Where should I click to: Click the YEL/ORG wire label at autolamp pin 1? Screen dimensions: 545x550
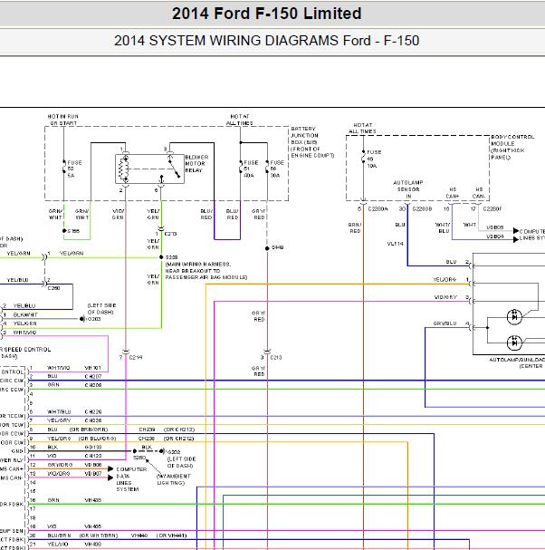tap(445, 280)
